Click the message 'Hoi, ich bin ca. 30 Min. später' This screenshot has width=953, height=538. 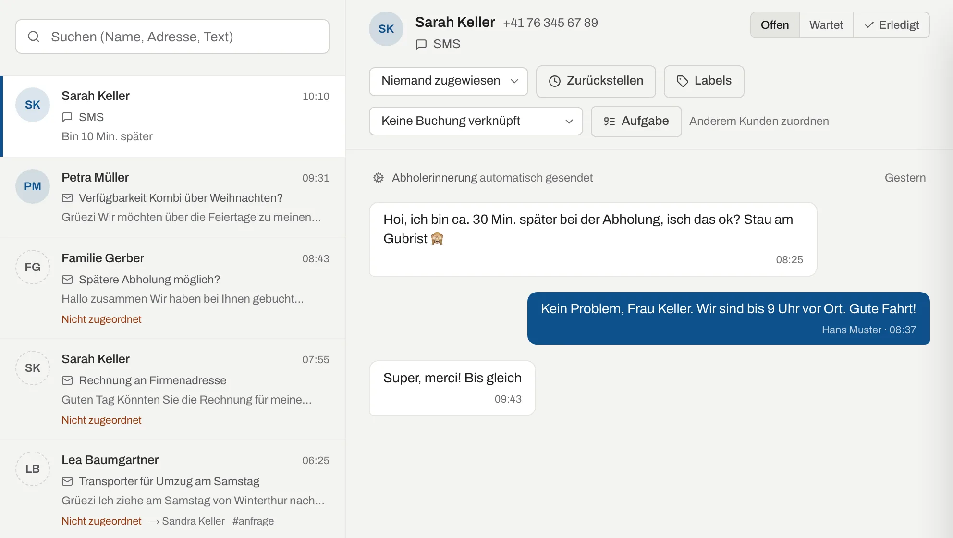click(593, 239)
